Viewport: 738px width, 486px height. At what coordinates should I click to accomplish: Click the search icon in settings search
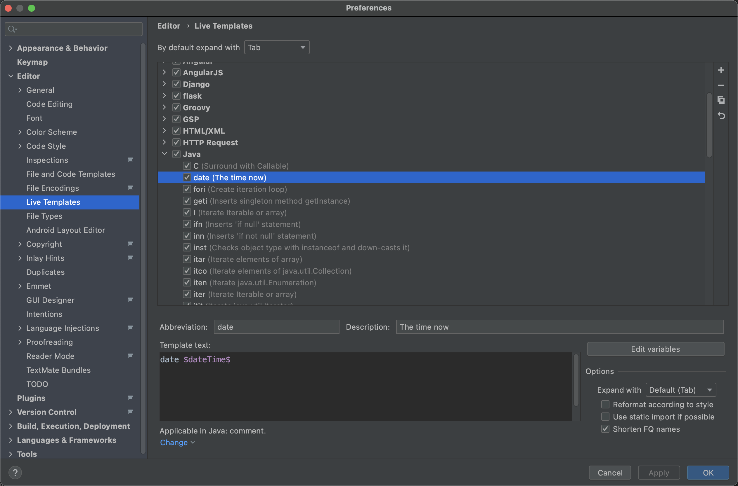(x=12, y=29)
